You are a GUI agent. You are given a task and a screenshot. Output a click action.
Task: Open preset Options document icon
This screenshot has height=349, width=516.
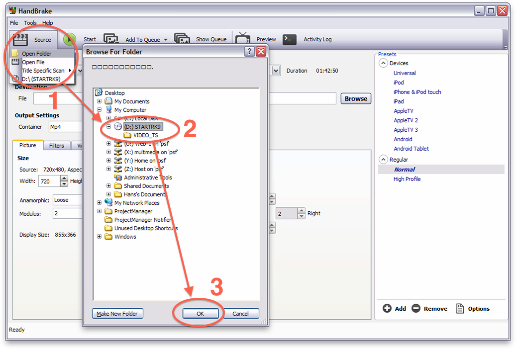(x=460, y=309)
